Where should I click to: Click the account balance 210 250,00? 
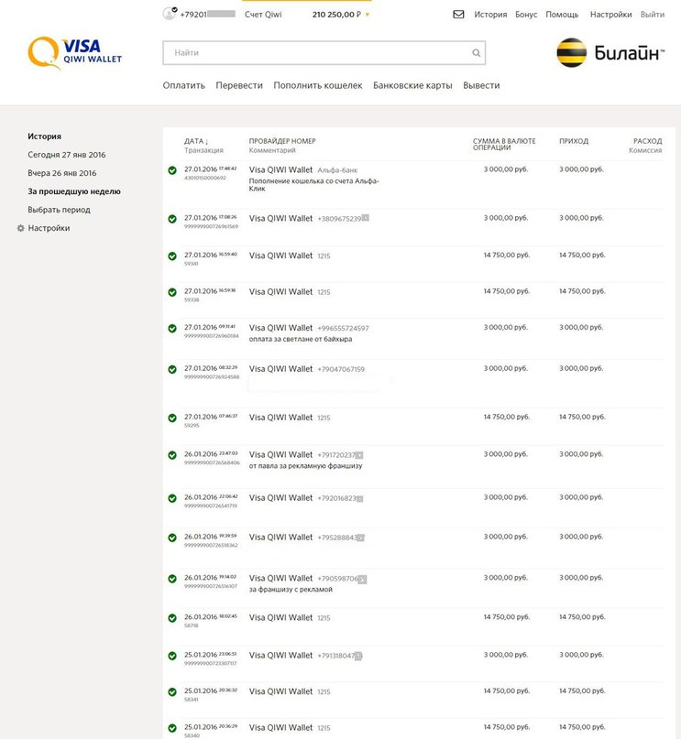(x=336, y=15)
